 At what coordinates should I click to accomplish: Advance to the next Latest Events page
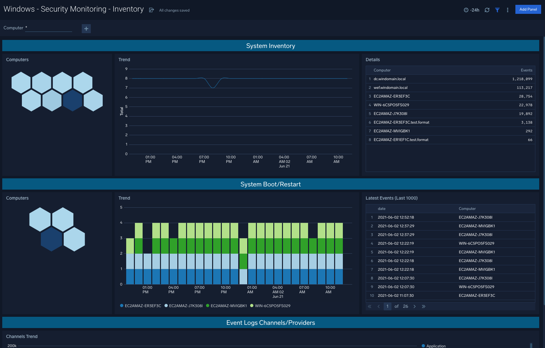coord(415,306)
